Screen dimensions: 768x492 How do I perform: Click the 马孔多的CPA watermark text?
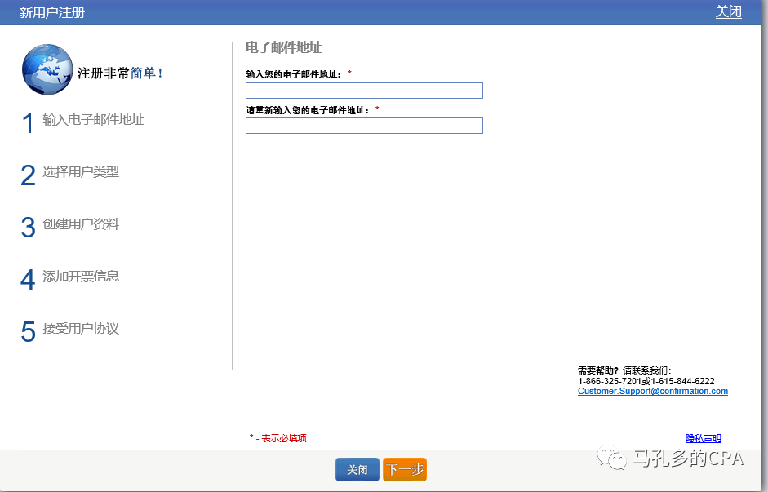pyautogui.click(x=687, y=459)
